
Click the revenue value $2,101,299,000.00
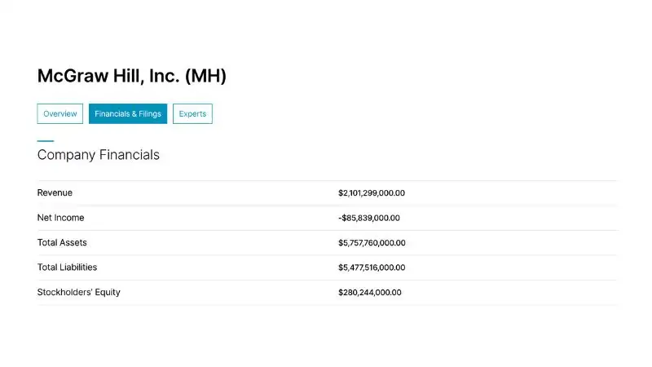pyautogui.click(x=372, y=193)
